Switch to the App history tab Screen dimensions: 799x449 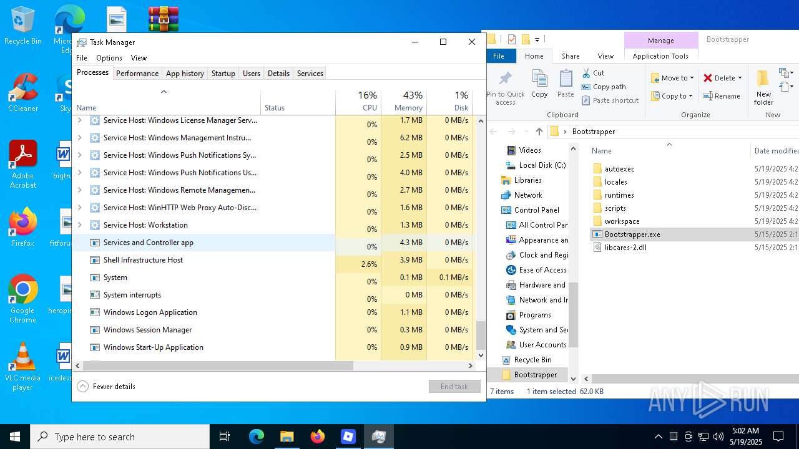tap(185, 74)
